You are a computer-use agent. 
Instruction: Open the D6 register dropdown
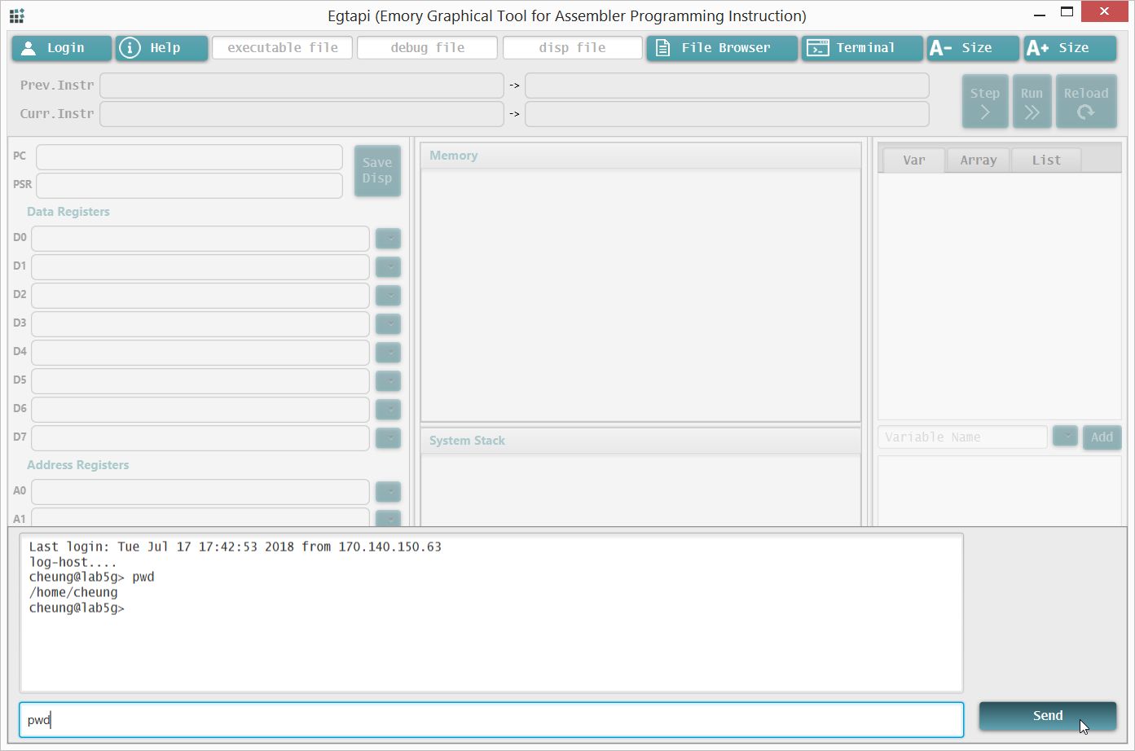[388, 410]
